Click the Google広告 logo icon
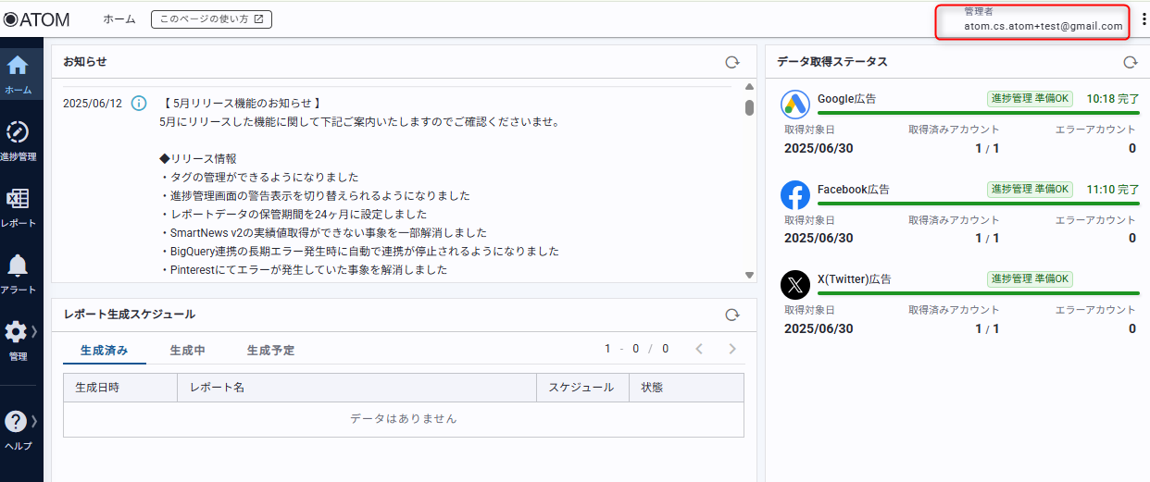 [x=795, y=105]
